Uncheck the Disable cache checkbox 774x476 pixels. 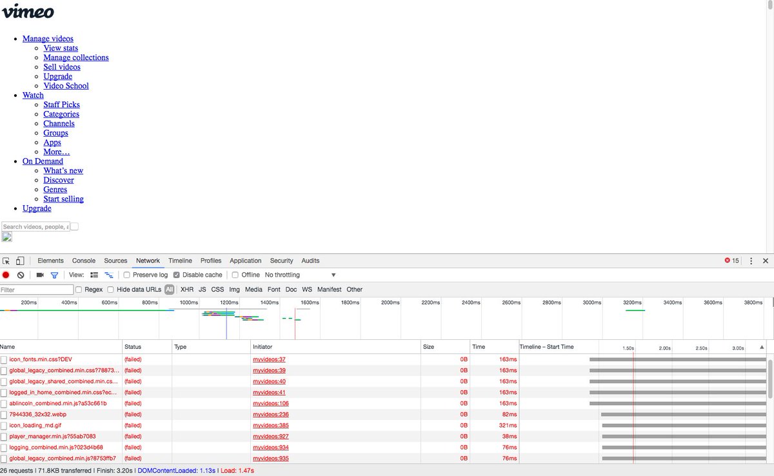[177, 275]
